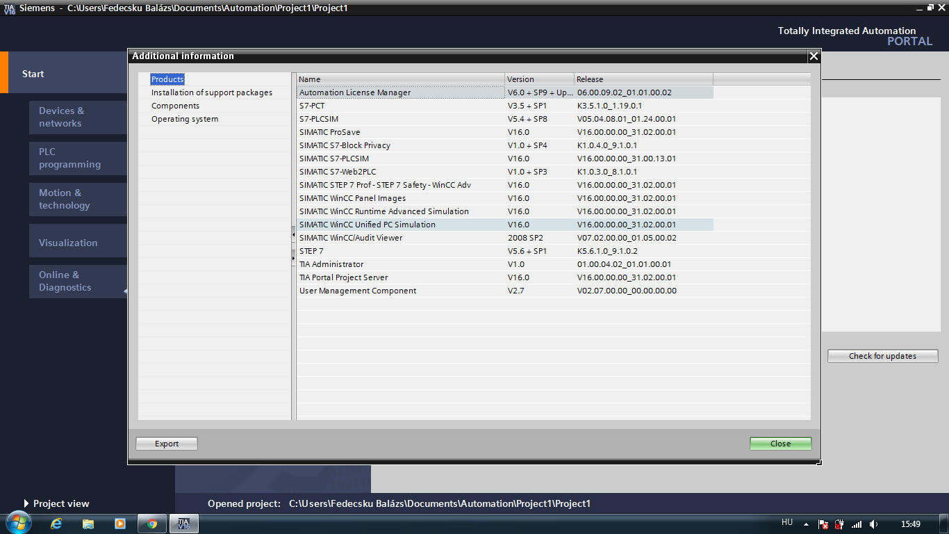Click version 2008 SP2 cell
This screenshot has height=534, width=949.
pos(540,238)
